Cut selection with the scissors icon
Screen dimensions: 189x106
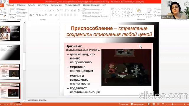coord(5,9)
